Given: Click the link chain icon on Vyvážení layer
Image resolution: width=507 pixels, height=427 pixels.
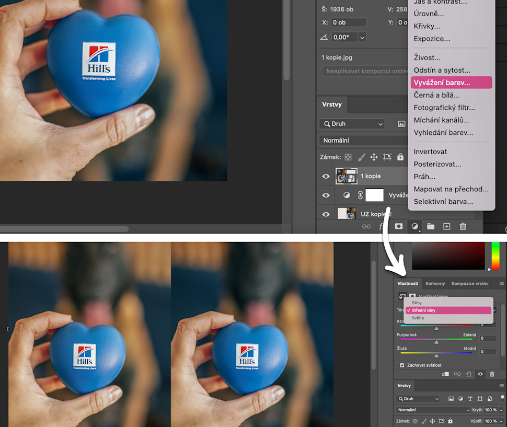Looking at the screenshot, I should click(x=360, y=195).
